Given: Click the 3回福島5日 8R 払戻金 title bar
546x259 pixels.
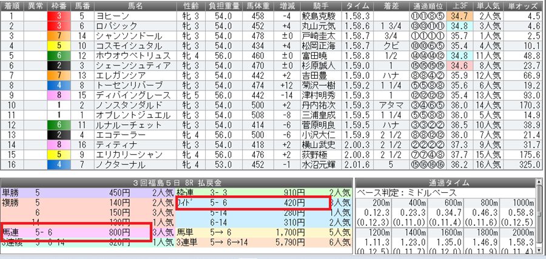Looking at the screenshot, I should (x=176, y=183).
